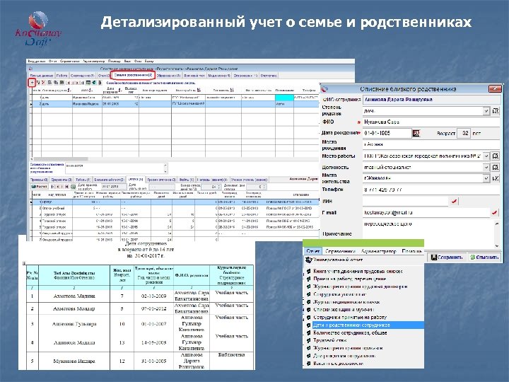Click the red checkmark next to ИИН field

(x=454, y=202)
